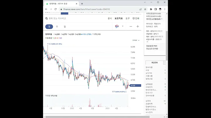
Task: Click the site lock icon in address bar
Action: point(61,9)
